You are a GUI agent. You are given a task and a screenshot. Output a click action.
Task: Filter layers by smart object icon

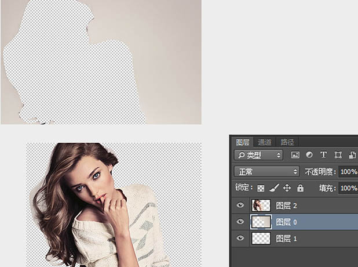click(352, 155)
